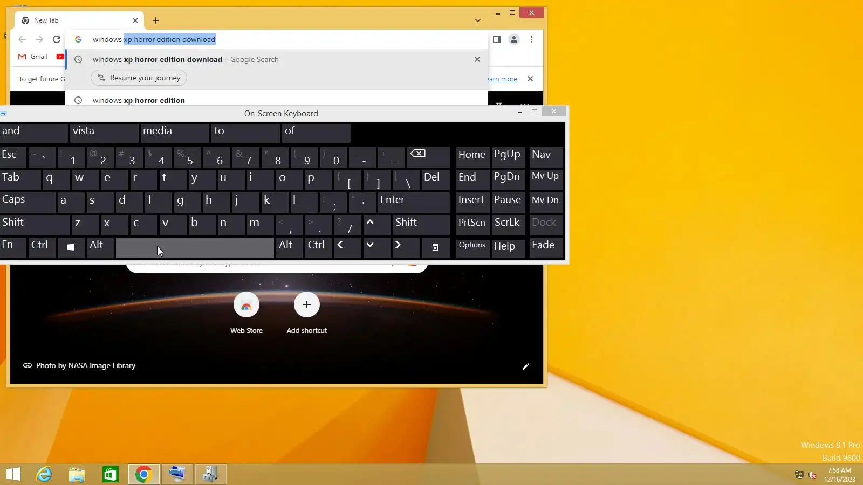
Task: Tap the Esc key on keyboard
Action: pos(13,156)
